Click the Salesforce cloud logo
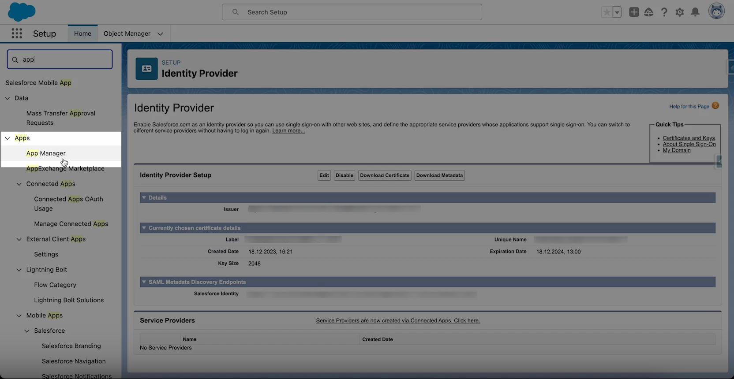This screenshot has width=734, height=379. pos(22,12)
